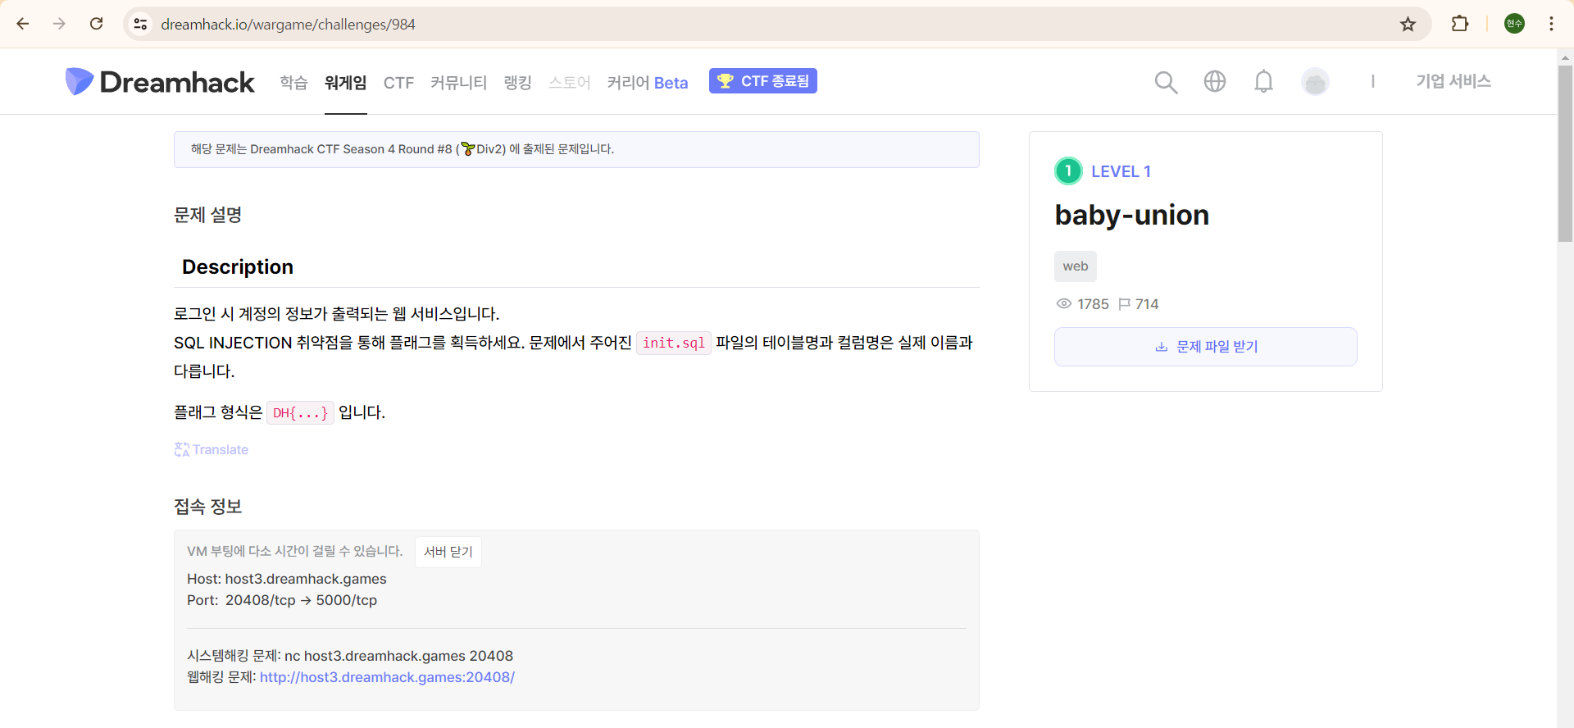Open the Chrome profile avatar

point(1514,24)
